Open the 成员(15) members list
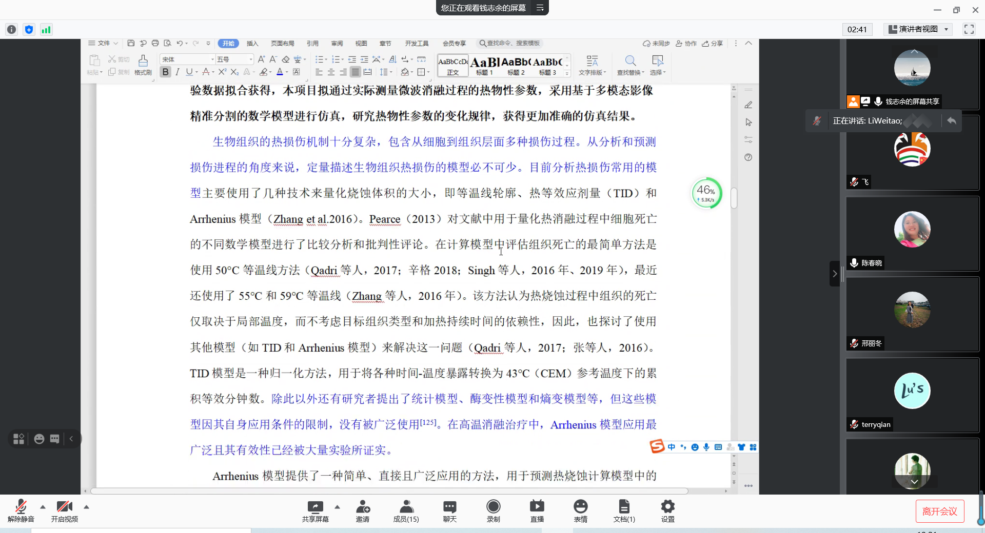This screenshot has width=985, height=533. 406,510
